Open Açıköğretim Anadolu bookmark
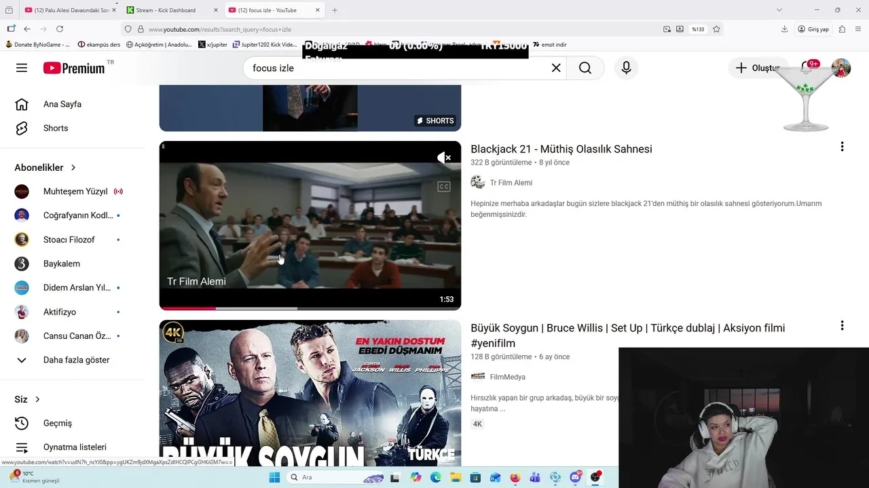Viewport: 869px width, 488px height. click(159, 45)
